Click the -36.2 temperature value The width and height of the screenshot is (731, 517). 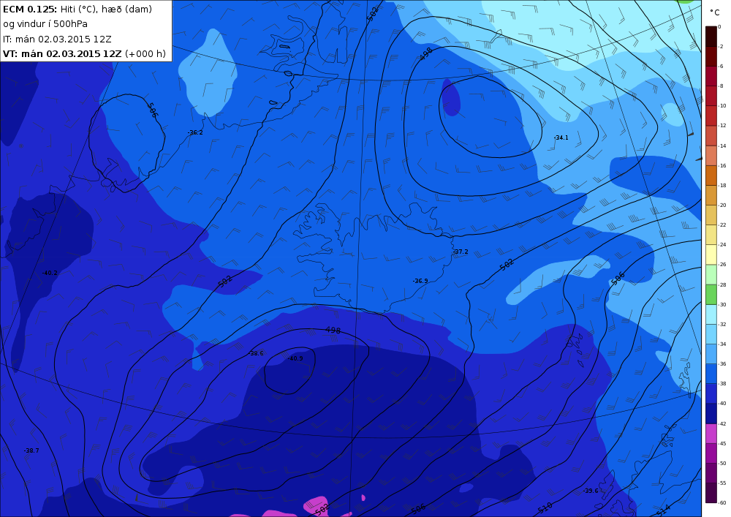(x=195, y=132)
